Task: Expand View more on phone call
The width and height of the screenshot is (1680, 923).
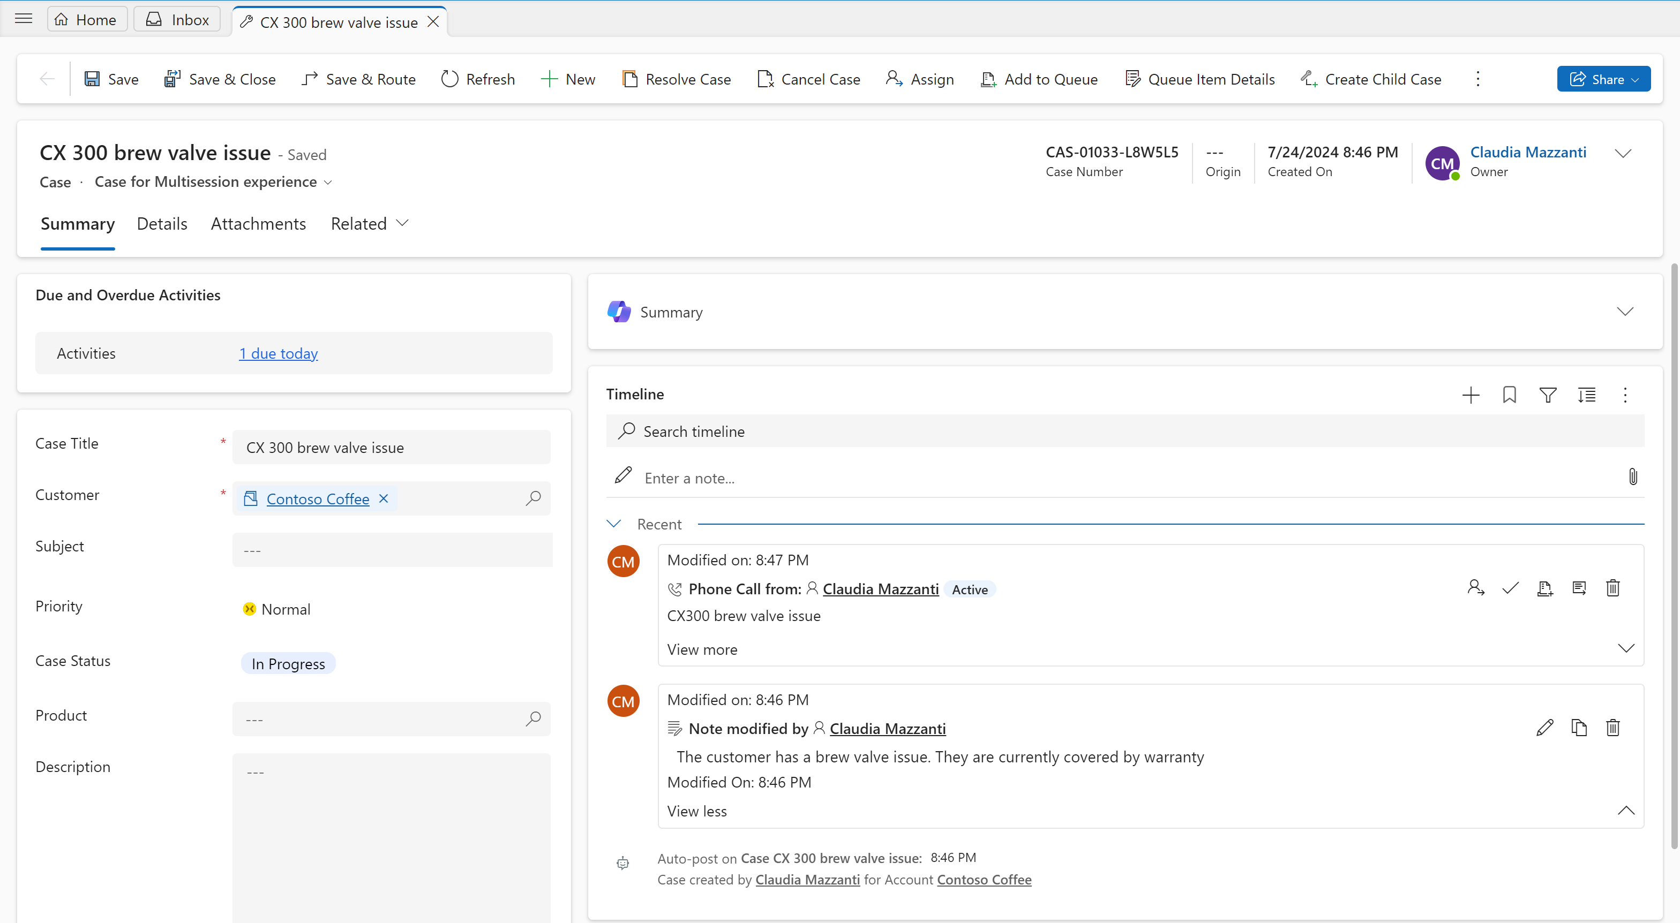Action: click(x=702, y=649)
